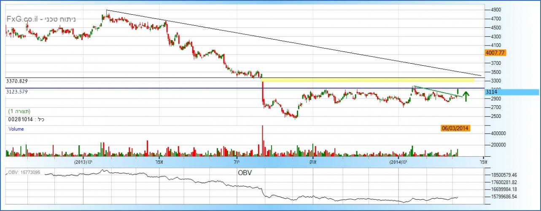541x211 pixels.
Task: Click the January 2014 time axis label
Action: (x=398, y=162)
